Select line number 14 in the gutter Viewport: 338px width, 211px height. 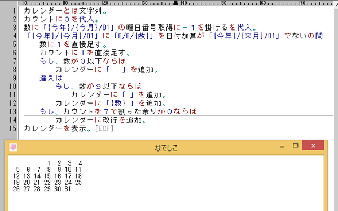(x=12, y=120)
